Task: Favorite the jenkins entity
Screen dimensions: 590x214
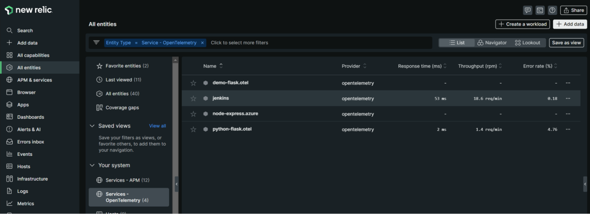Action: (193, 99)
